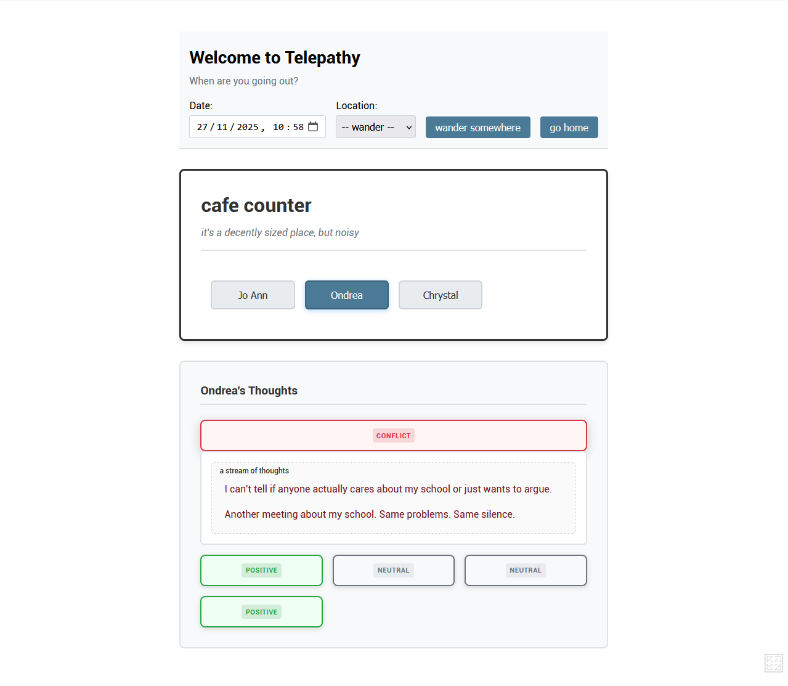Expand the POSITIVE card on the final row
788x686 pixels.
click(x=261, y=612)
